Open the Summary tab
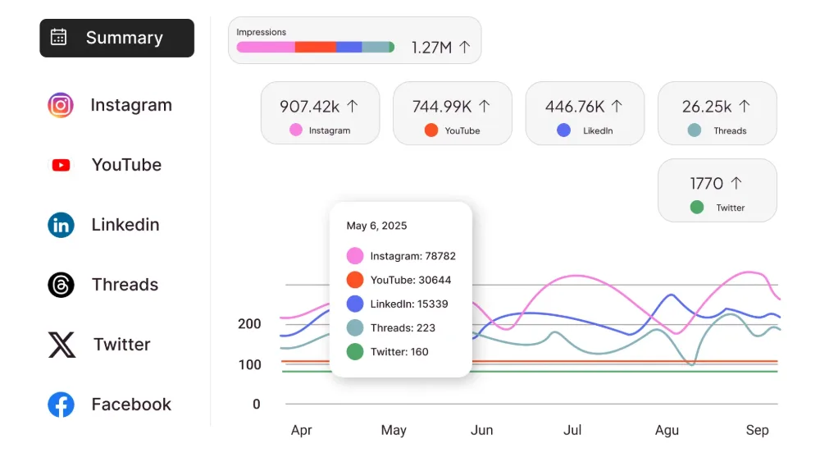Viewport: 820px width, 462px height. pyautogui.click(x=117, y=39)
